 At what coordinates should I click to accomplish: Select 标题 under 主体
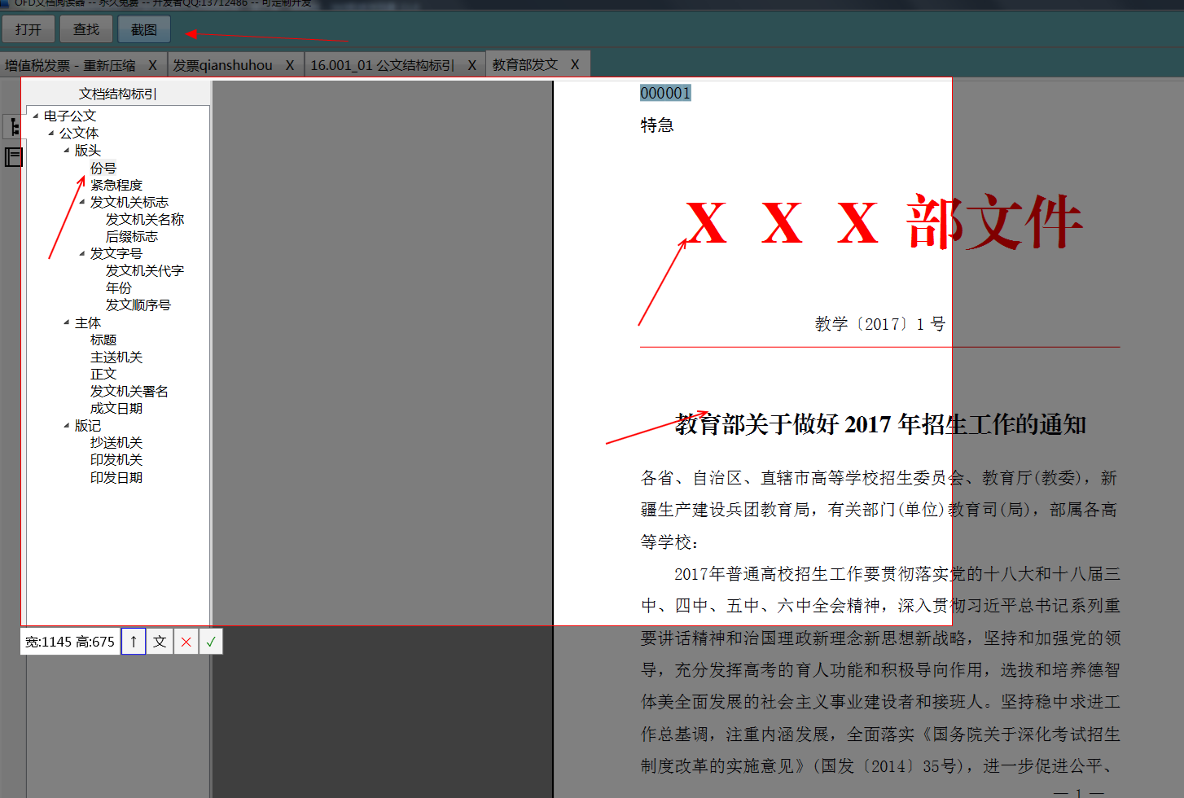point(103,340)
